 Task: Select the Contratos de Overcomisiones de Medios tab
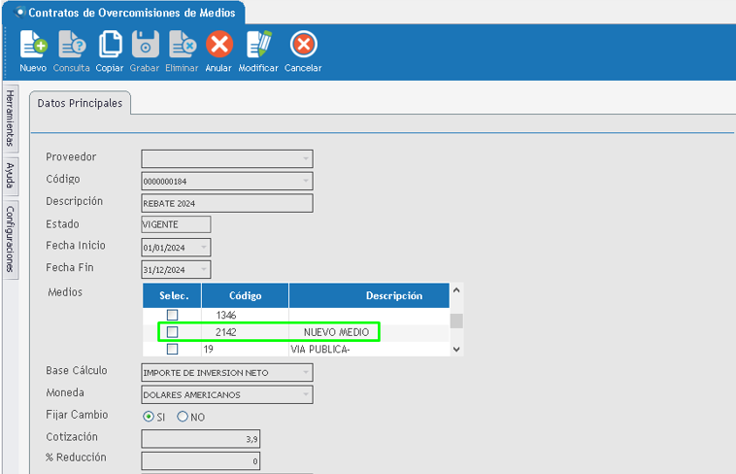click(x=124, y=13)
